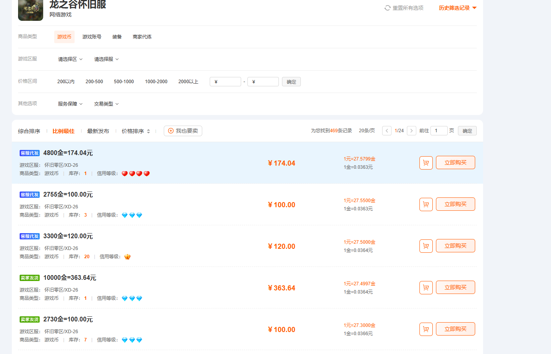The height and width of the screenshot is (354, 551).
Task: Add 3300金 listing to shopping cart
Action: [x=426, y=246]
